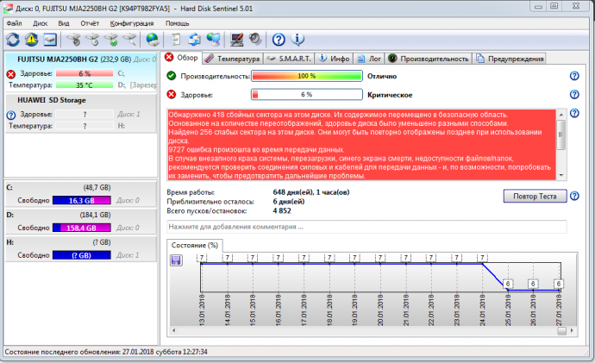Click the graph horizontal scrollbar left arrow
This screenshot has height=363, width=595.
(174, 331)
